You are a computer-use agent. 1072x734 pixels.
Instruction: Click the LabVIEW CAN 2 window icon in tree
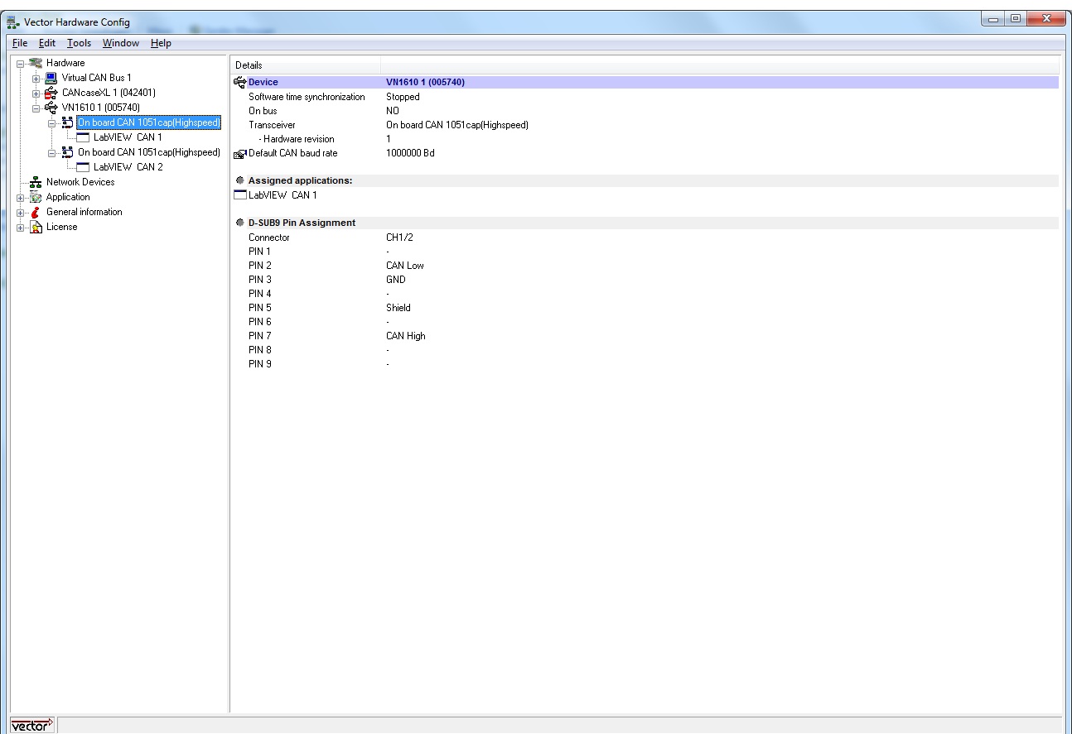(83, 167)
